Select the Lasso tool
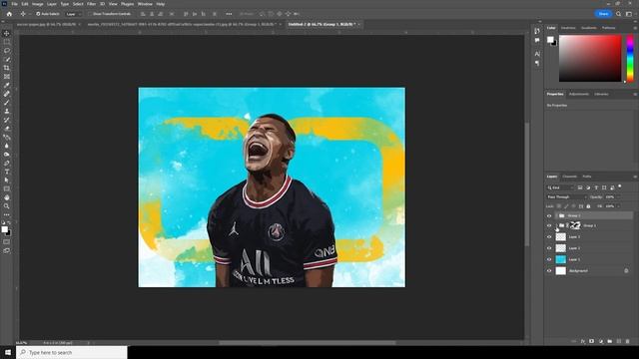Viewport: 639px width, 359px height. click(7, 51)
